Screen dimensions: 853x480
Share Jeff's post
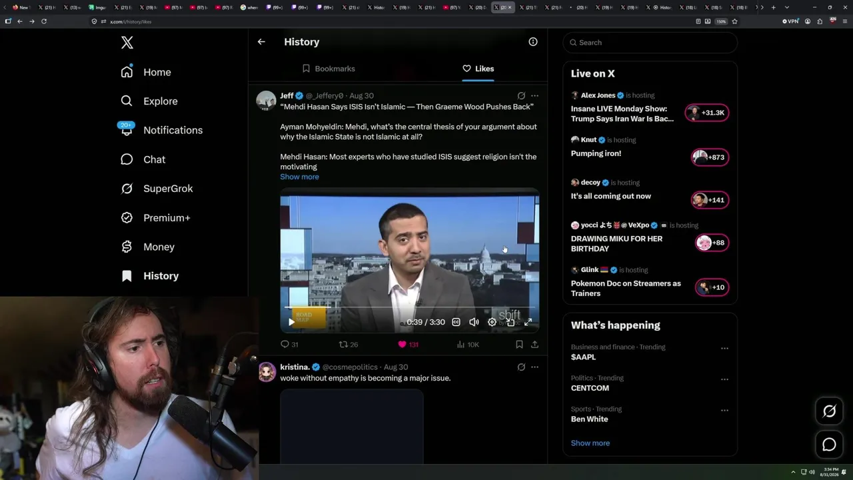coord(534,345)
